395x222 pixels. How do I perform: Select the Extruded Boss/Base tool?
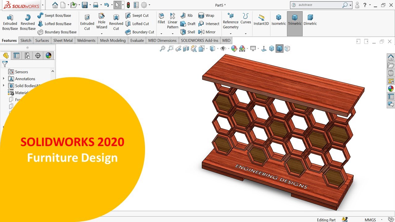coord(10,22)
